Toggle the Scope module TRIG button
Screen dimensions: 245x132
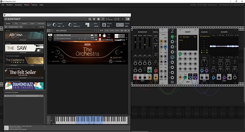(x=235, y=63)
